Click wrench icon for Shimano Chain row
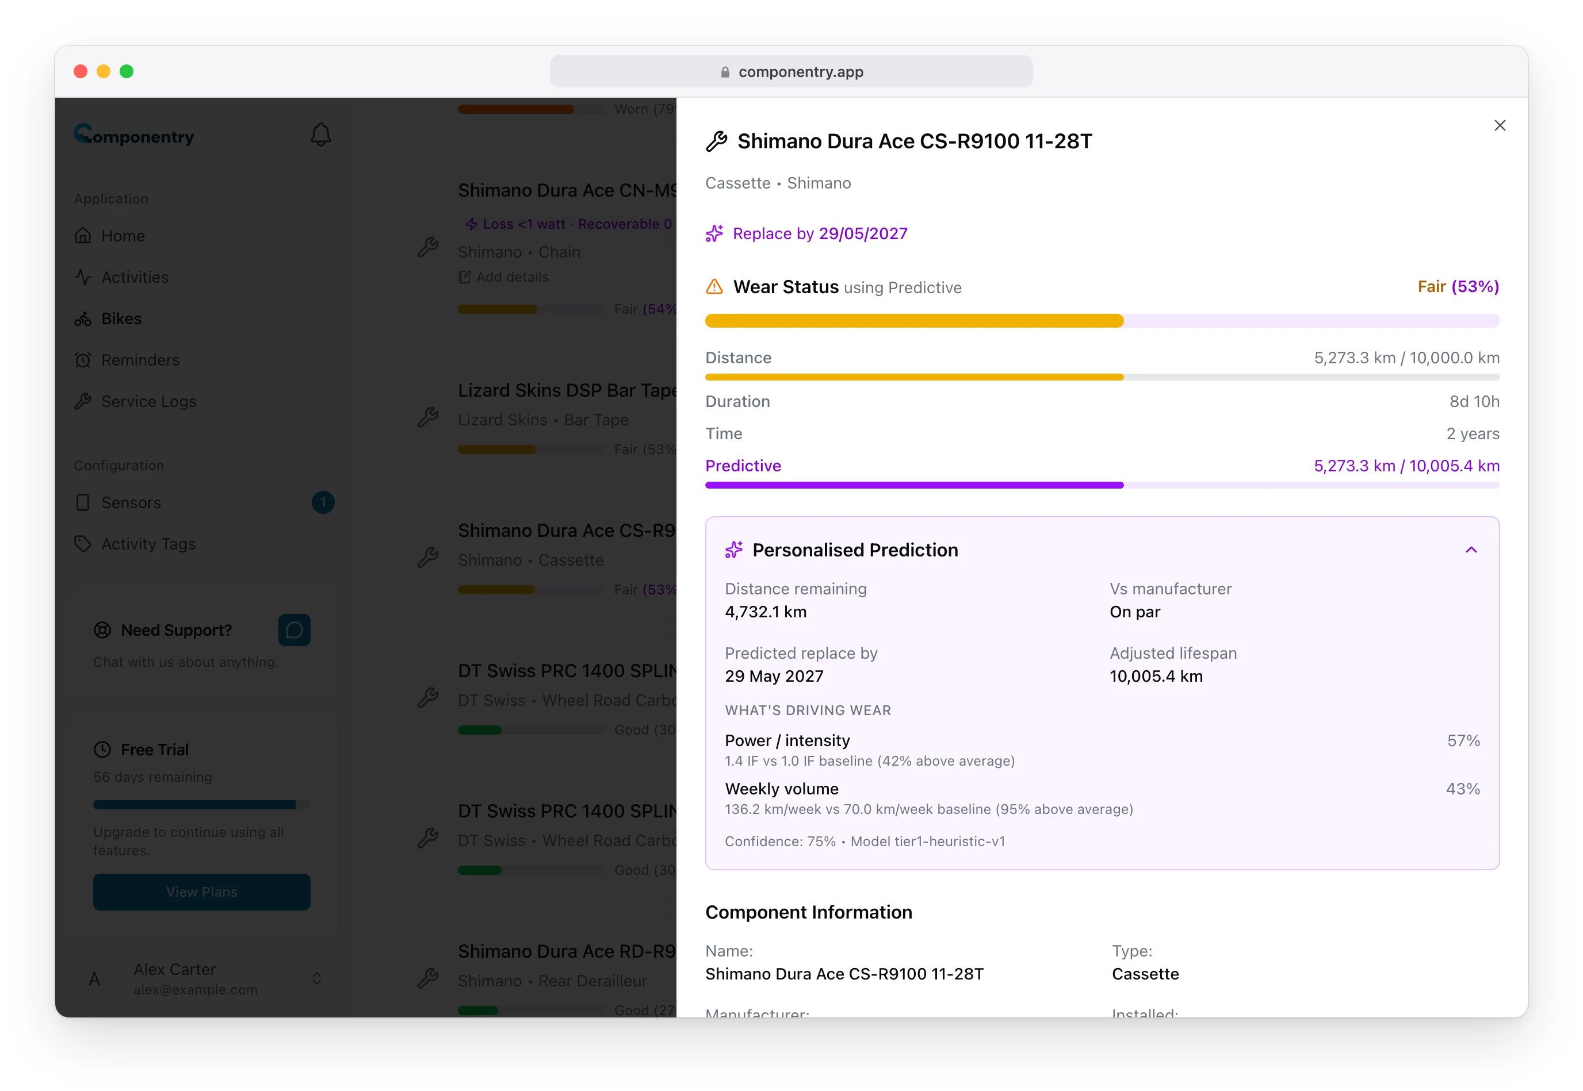This screenshot has height=1091, width=1583. (x=428, y=247)
